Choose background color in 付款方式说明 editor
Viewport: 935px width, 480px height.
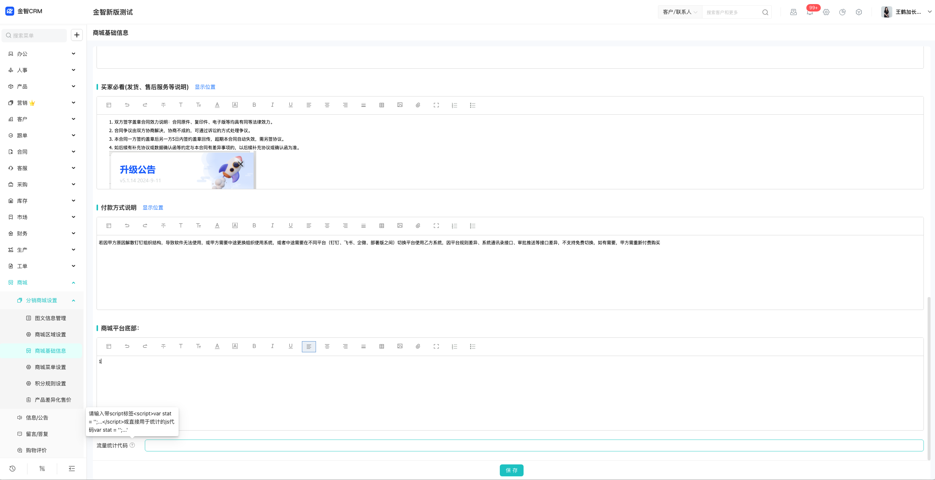coord(235,226)
